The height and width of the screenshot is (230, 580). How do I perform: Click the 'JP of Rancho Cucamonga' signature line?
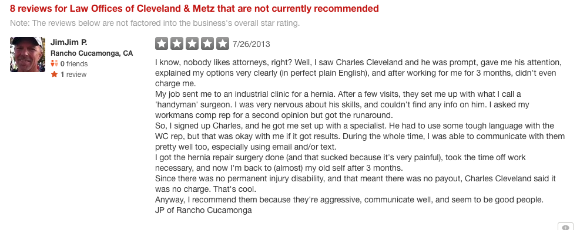coord(203,211)
